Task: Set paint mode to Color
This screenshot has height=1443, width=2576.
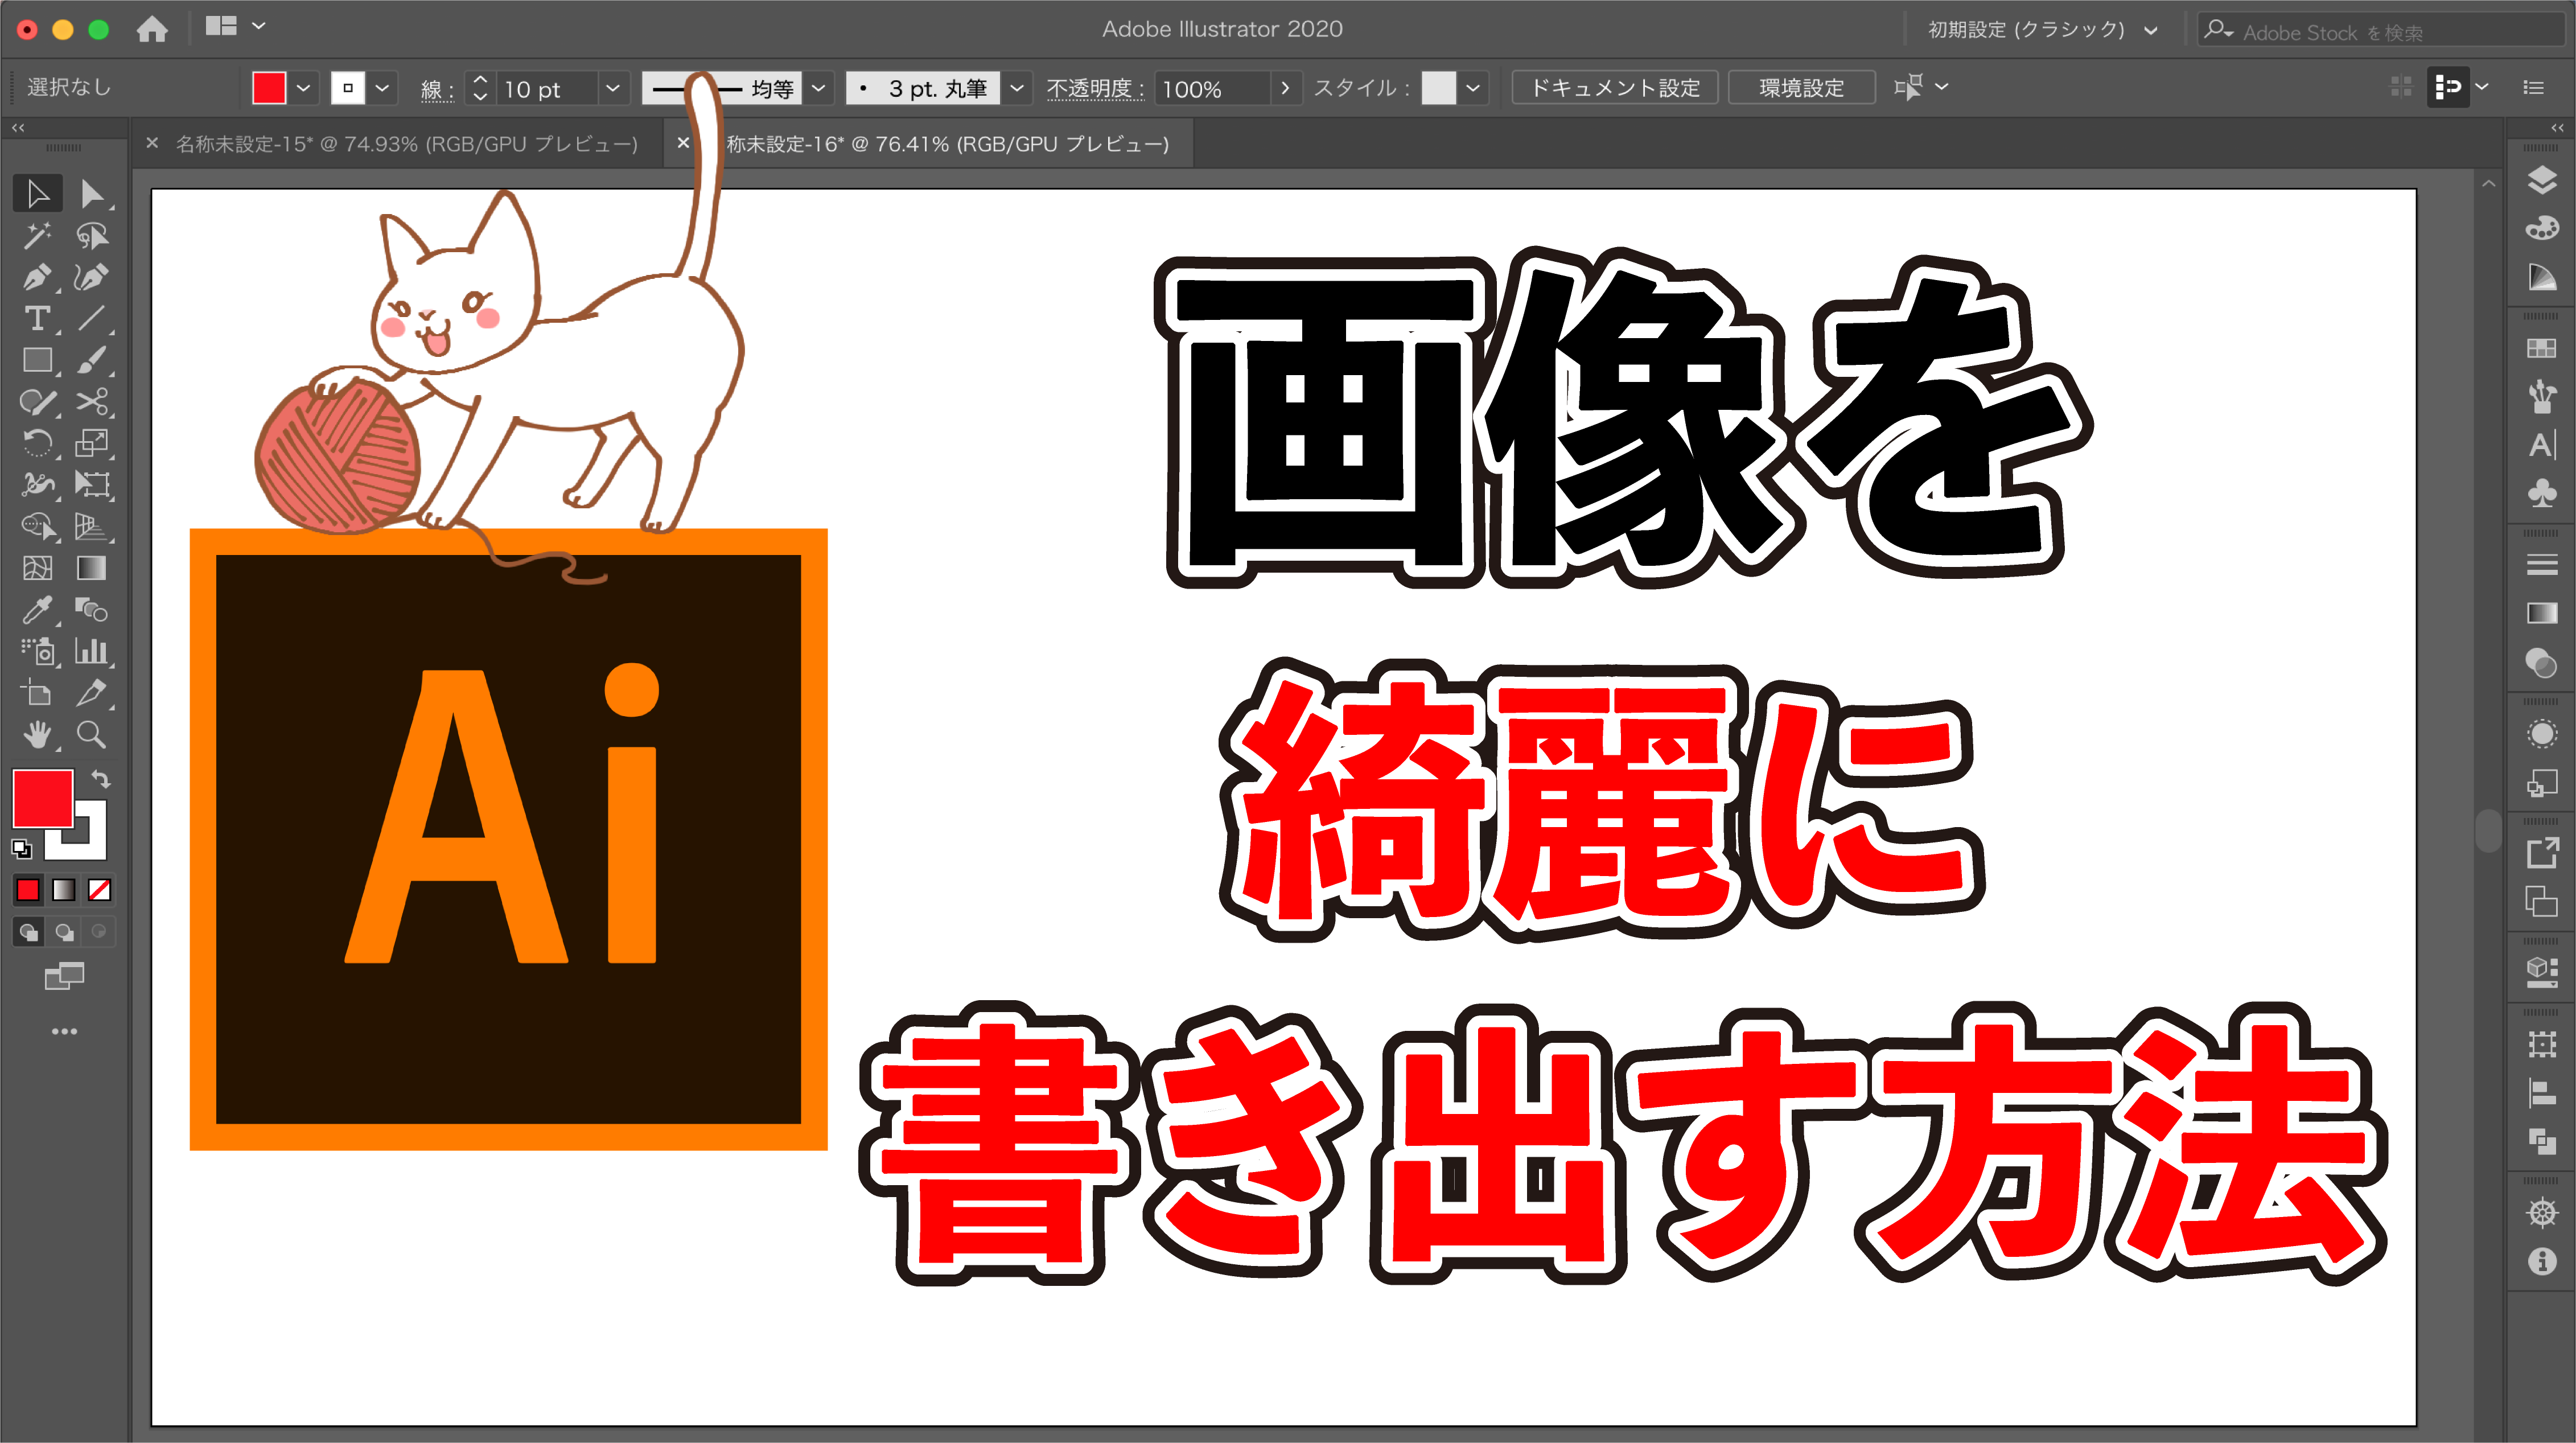Action: point(28,890)
